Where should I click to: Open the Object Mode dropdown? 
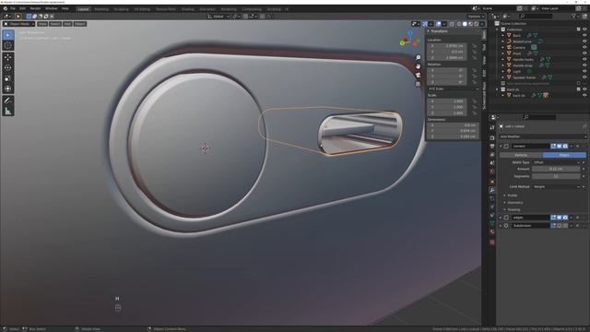[x=18, y=24]
